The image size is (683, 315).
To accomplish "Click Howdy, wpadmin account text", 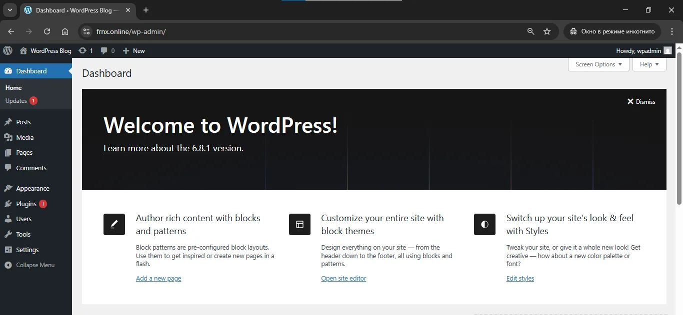I will click(638, 51).
